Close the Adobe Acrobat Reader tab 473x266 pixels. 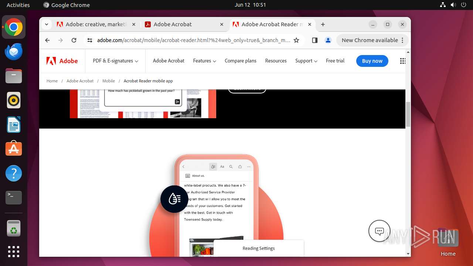(310, 24)
